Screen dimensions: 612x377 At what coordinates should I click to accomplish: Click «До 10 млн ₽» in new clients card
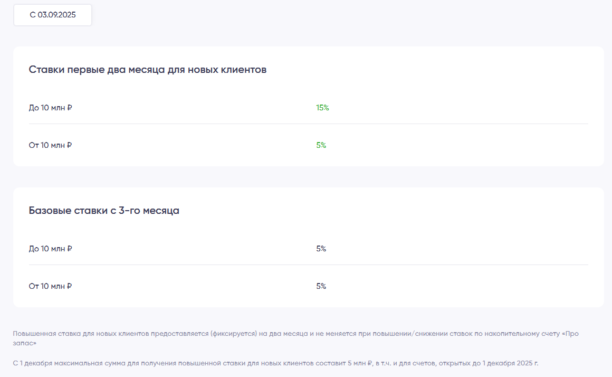[x=51, y=108]
